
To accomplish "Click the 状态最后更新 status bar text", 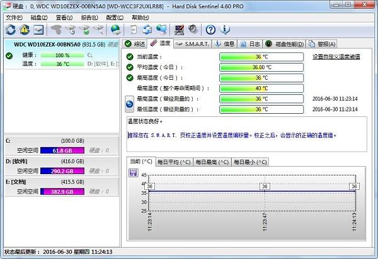I will [x=59, y=252].
